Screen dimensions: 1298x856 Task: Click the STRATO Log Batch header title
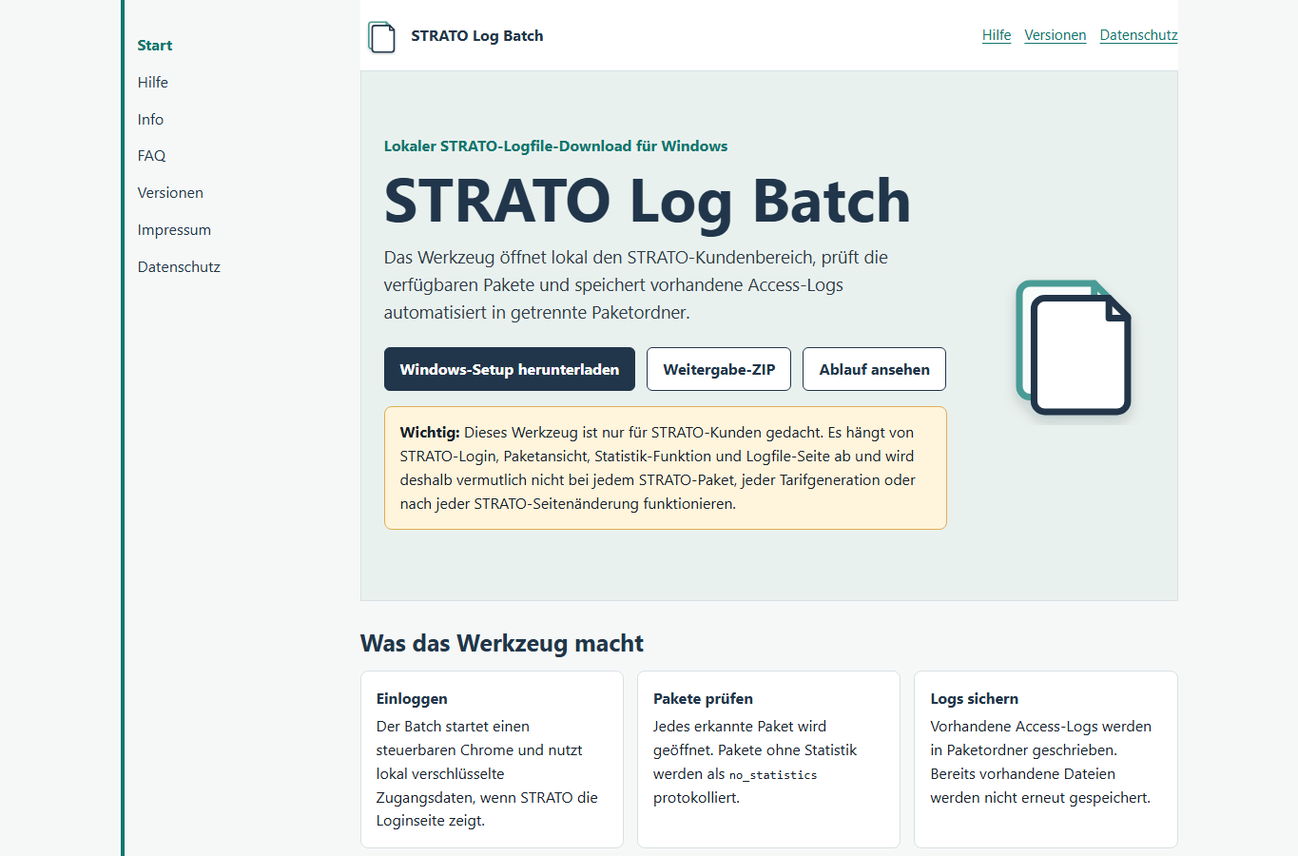[x=477, y=36]
